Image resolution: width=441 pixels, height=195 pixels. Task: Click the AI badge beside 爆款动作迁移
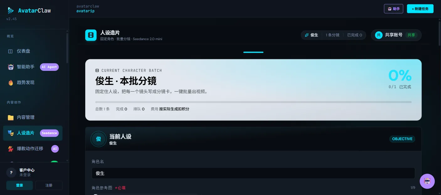point(55,149)
